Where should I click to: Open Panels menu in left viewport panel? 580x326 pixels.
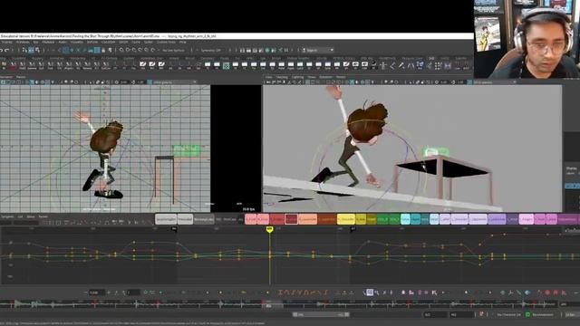pyautogui.click(x=21, y=77)
